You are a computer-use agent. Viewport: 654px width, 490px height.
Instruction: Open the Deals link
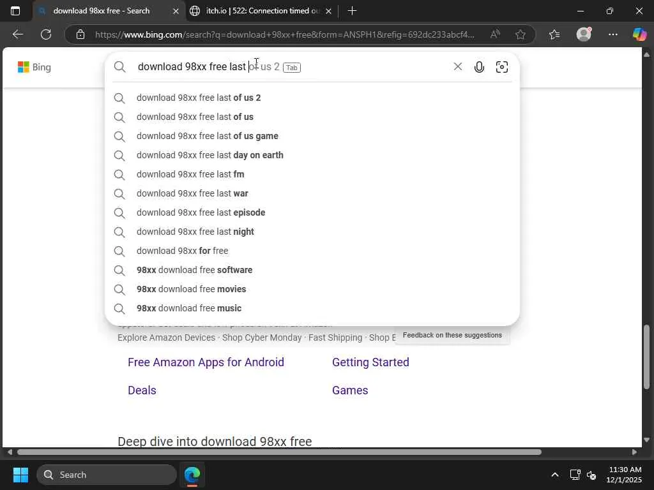tap(142, 390)
